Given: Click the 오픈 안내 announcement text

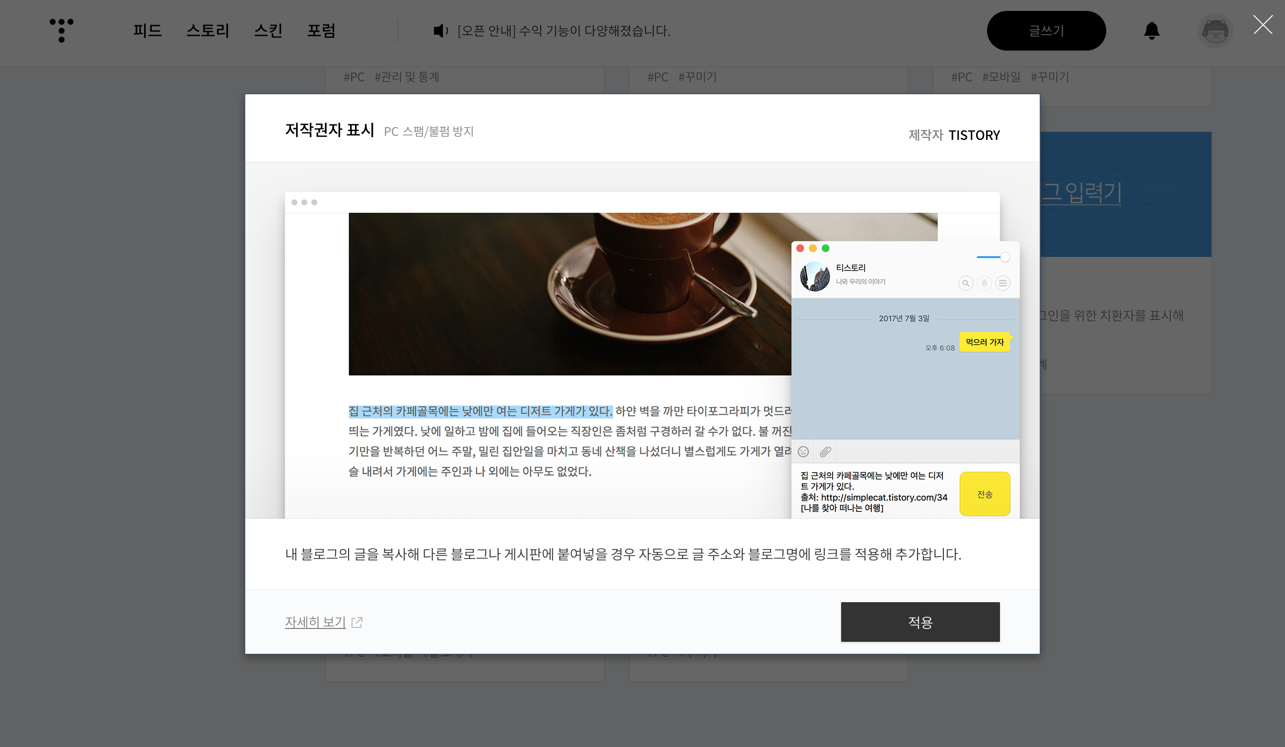Looking at the screenshot, I should [564, 31].
